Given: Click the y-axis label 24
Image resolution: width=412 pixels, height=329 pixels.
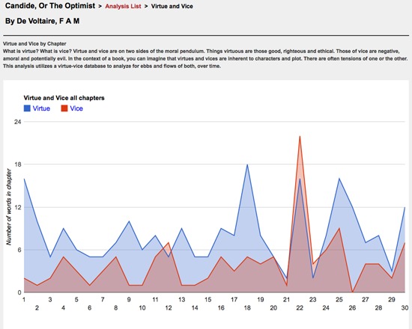Looking at the screenshot, I should pos(17,122).
